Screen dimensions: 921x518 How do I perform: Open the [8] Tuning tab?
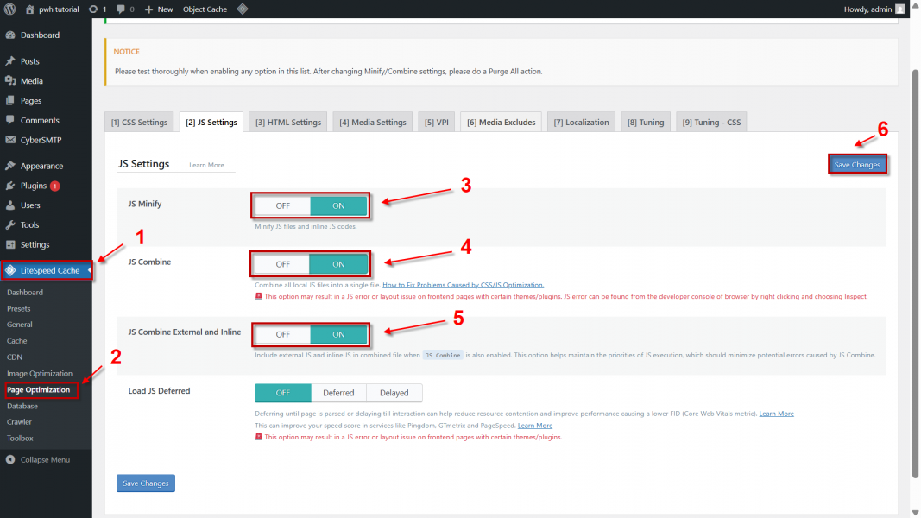(646, 122)
